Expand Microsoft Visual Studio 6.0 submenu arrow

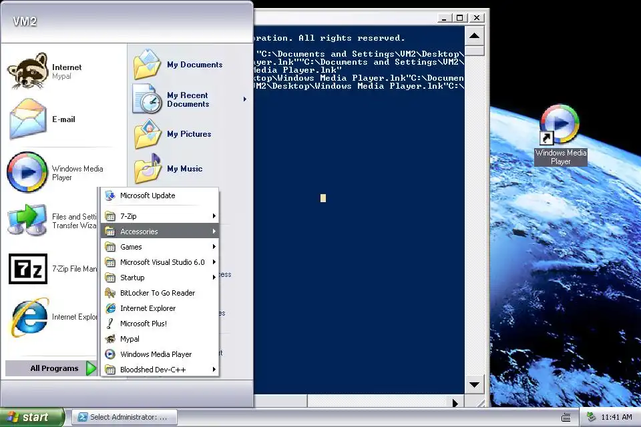[x=214, y=262]
